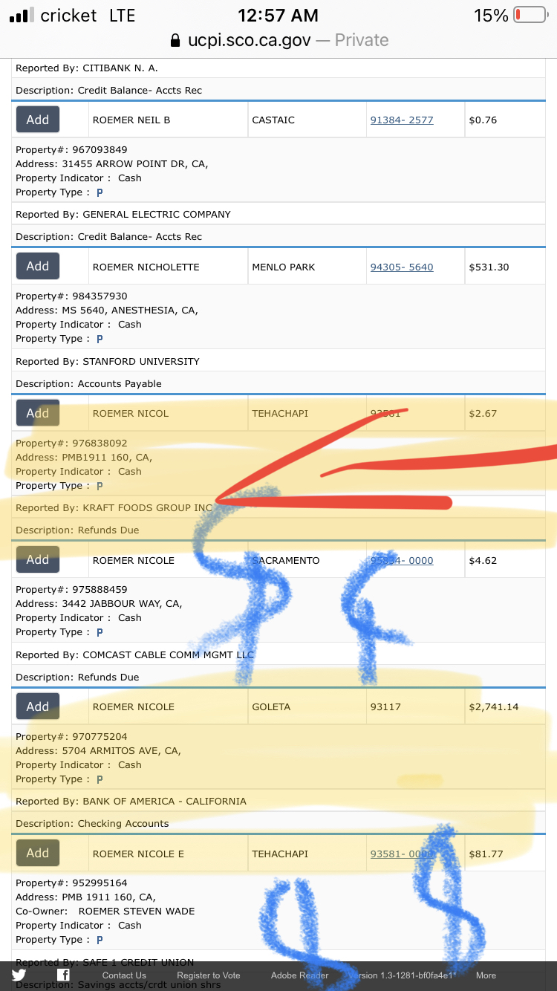Image resolution: width=557 pixels, height=991 pixels.
Task: Tap the lock icon beside ucpi.sco.ca.gov
Action: click(175, 40)
